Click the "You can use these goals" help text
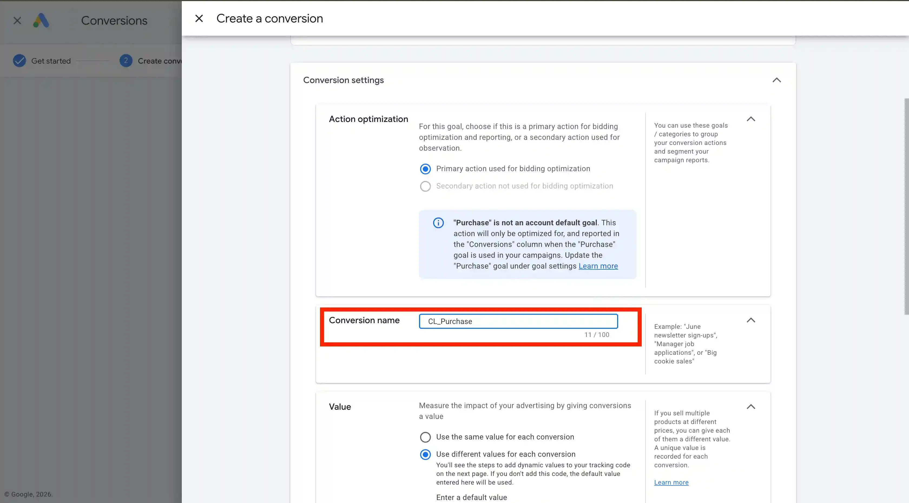The height and width of the screenshot is (503, 909). (691, 143)
